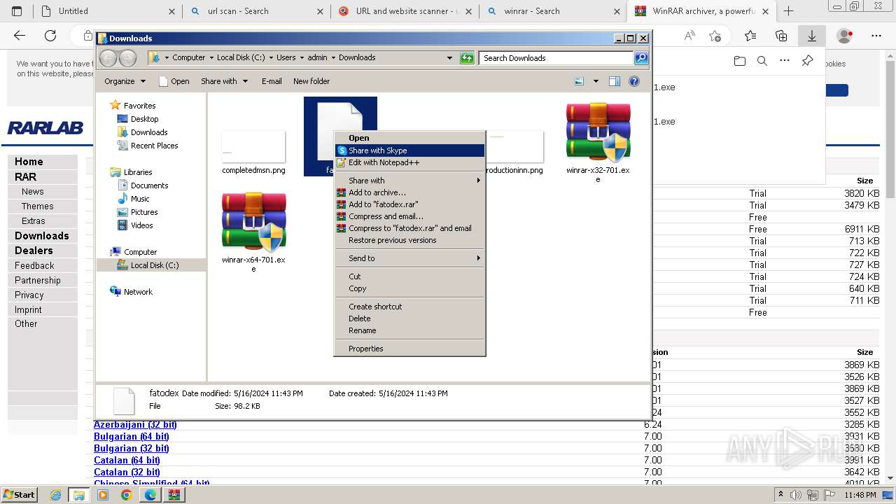Image resolution: width=896 pixels, height=504 pixels.
Task: Choose Create shortcut
Action: click(x=409, y=307)
